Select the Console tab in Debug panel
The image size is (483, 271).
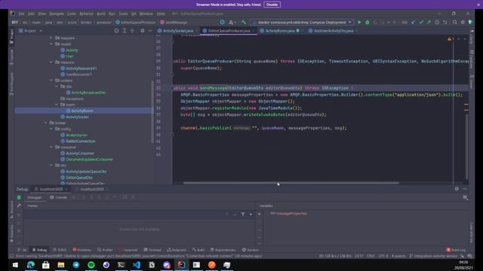tap(58, 197)
